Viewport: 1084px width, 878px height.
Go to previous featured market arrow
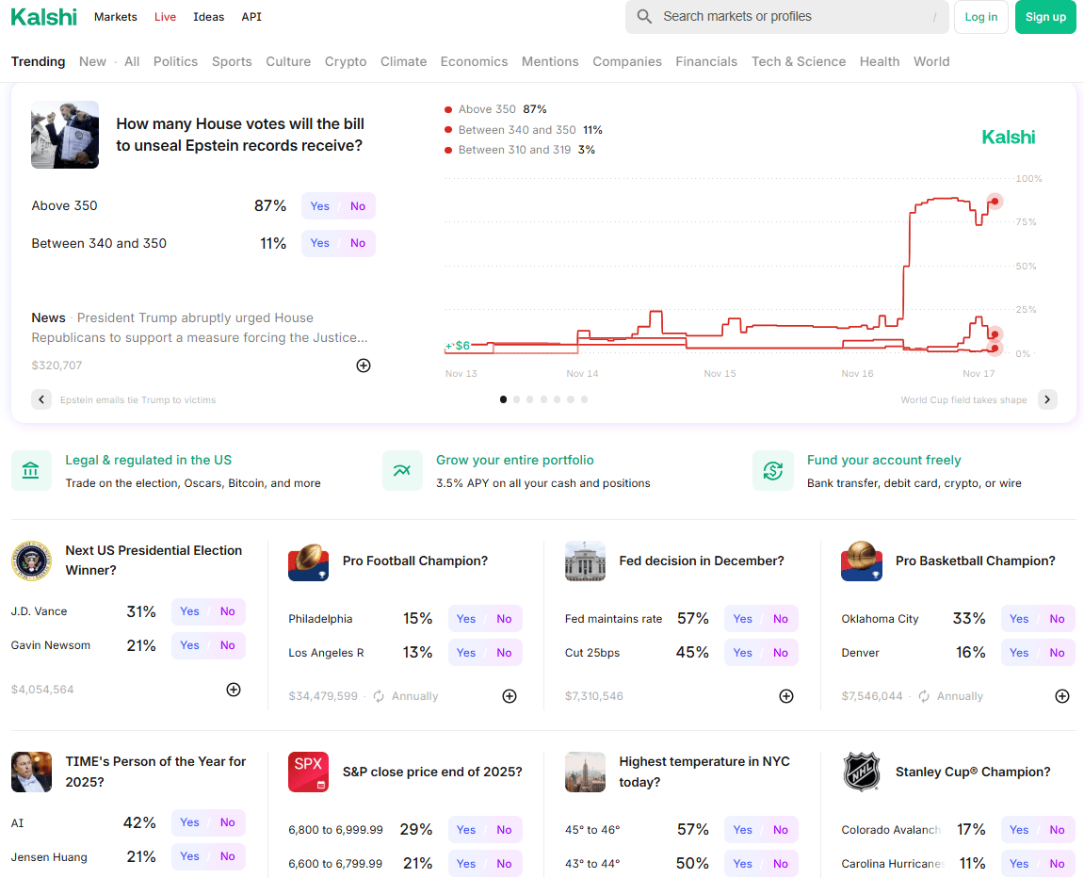pos(41,399)
